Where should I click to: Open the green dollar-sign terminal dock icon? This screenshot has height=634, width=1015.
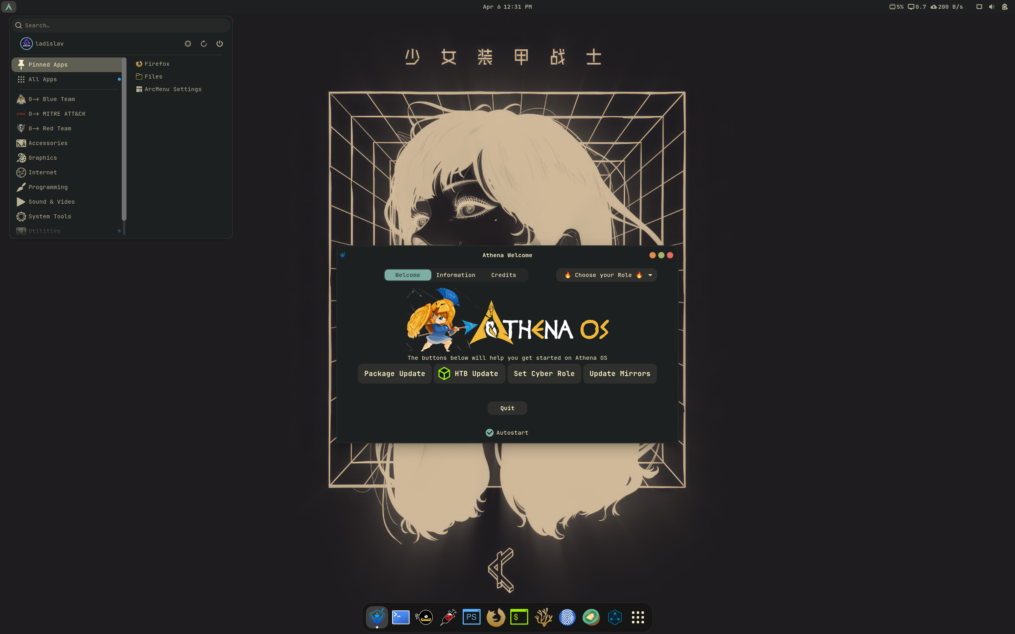519,617
